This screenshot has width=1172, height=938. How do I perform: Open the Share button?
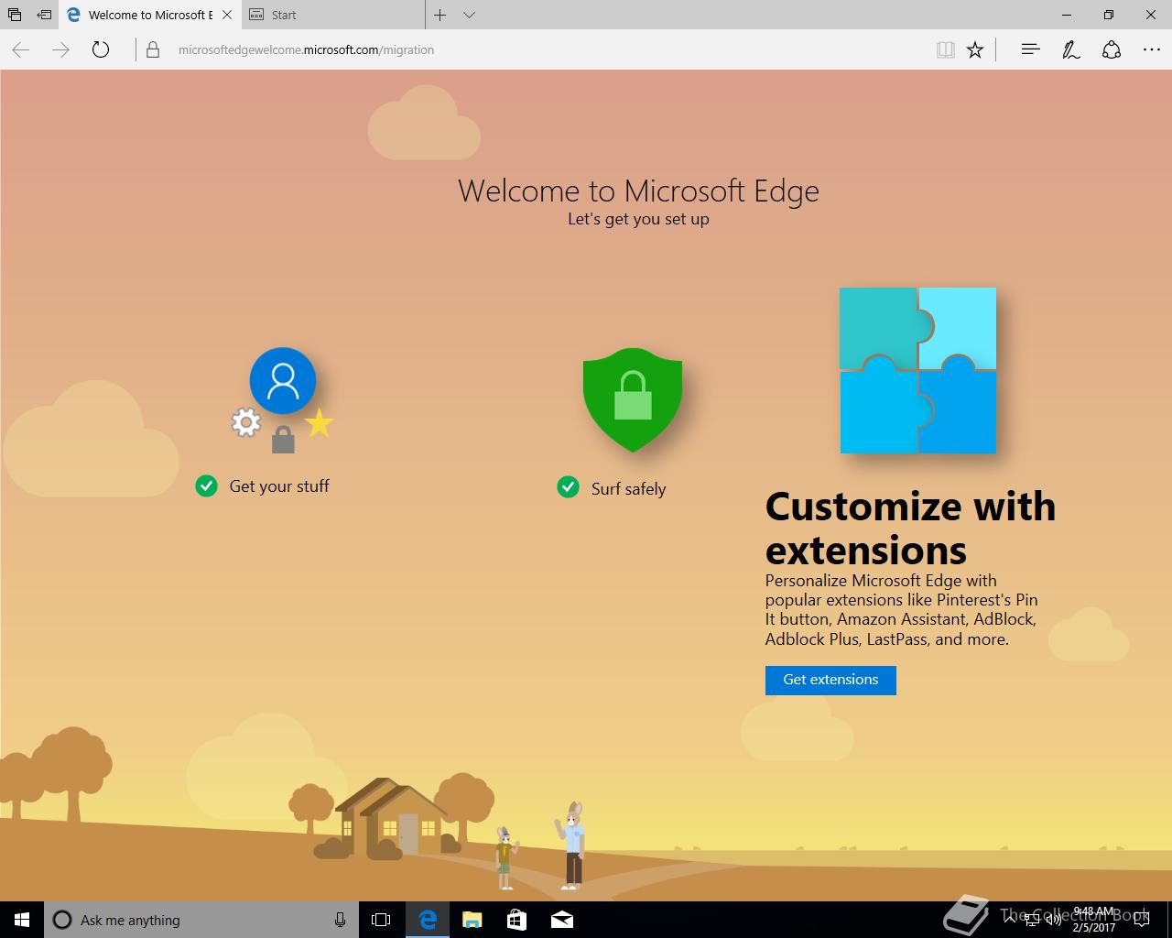click(x=1112, y=49)
